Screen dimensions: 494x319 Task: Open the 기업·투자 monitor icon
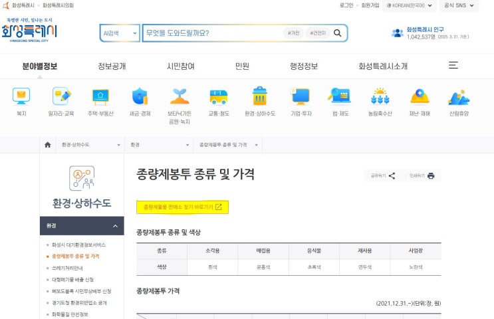pyautogui.click(x=301, y=96)
